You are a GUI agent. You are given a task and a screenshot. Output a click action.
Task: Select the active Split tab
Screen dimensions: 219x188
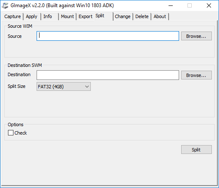pyautogui.click(x=104, y=16)
